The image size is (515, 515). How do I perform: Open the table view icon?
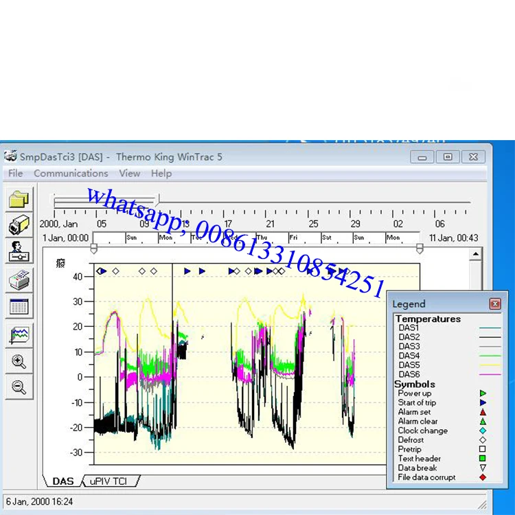19,306
